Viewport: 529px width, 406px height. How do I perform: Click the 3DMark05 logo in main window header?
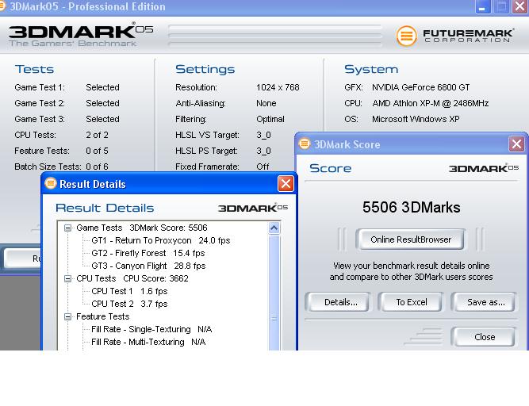81,34
